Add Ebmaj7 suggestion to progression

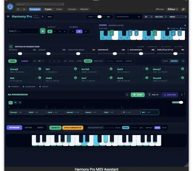[x=183, y=69]
